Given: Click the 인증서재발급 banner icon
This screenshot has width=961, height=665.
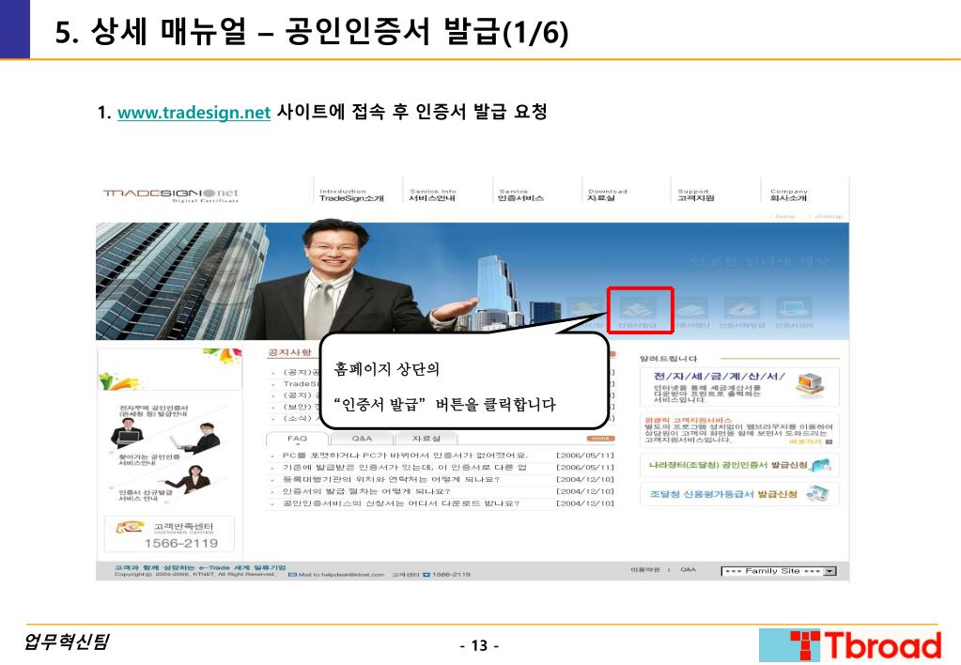Looking at the screenshot, I should (741, 312).
